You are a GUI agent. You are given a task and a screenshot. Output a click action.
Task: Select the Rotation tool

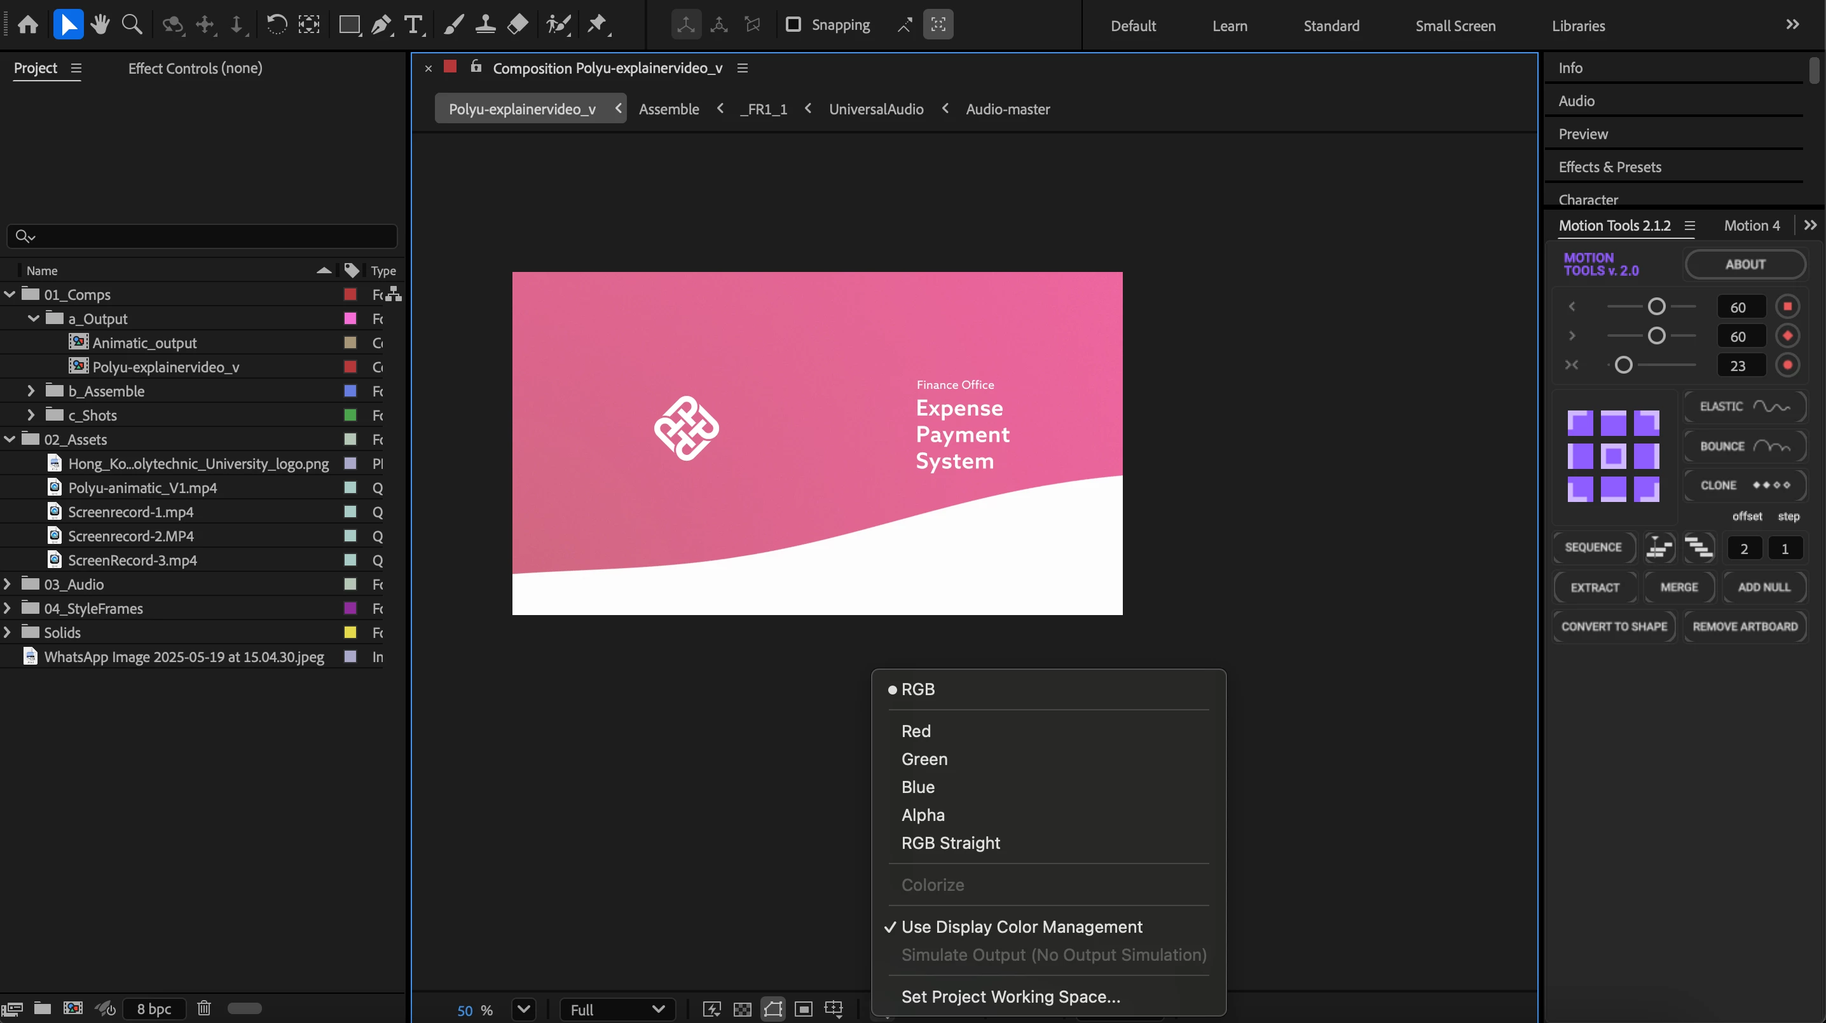[x=277, y=25]
